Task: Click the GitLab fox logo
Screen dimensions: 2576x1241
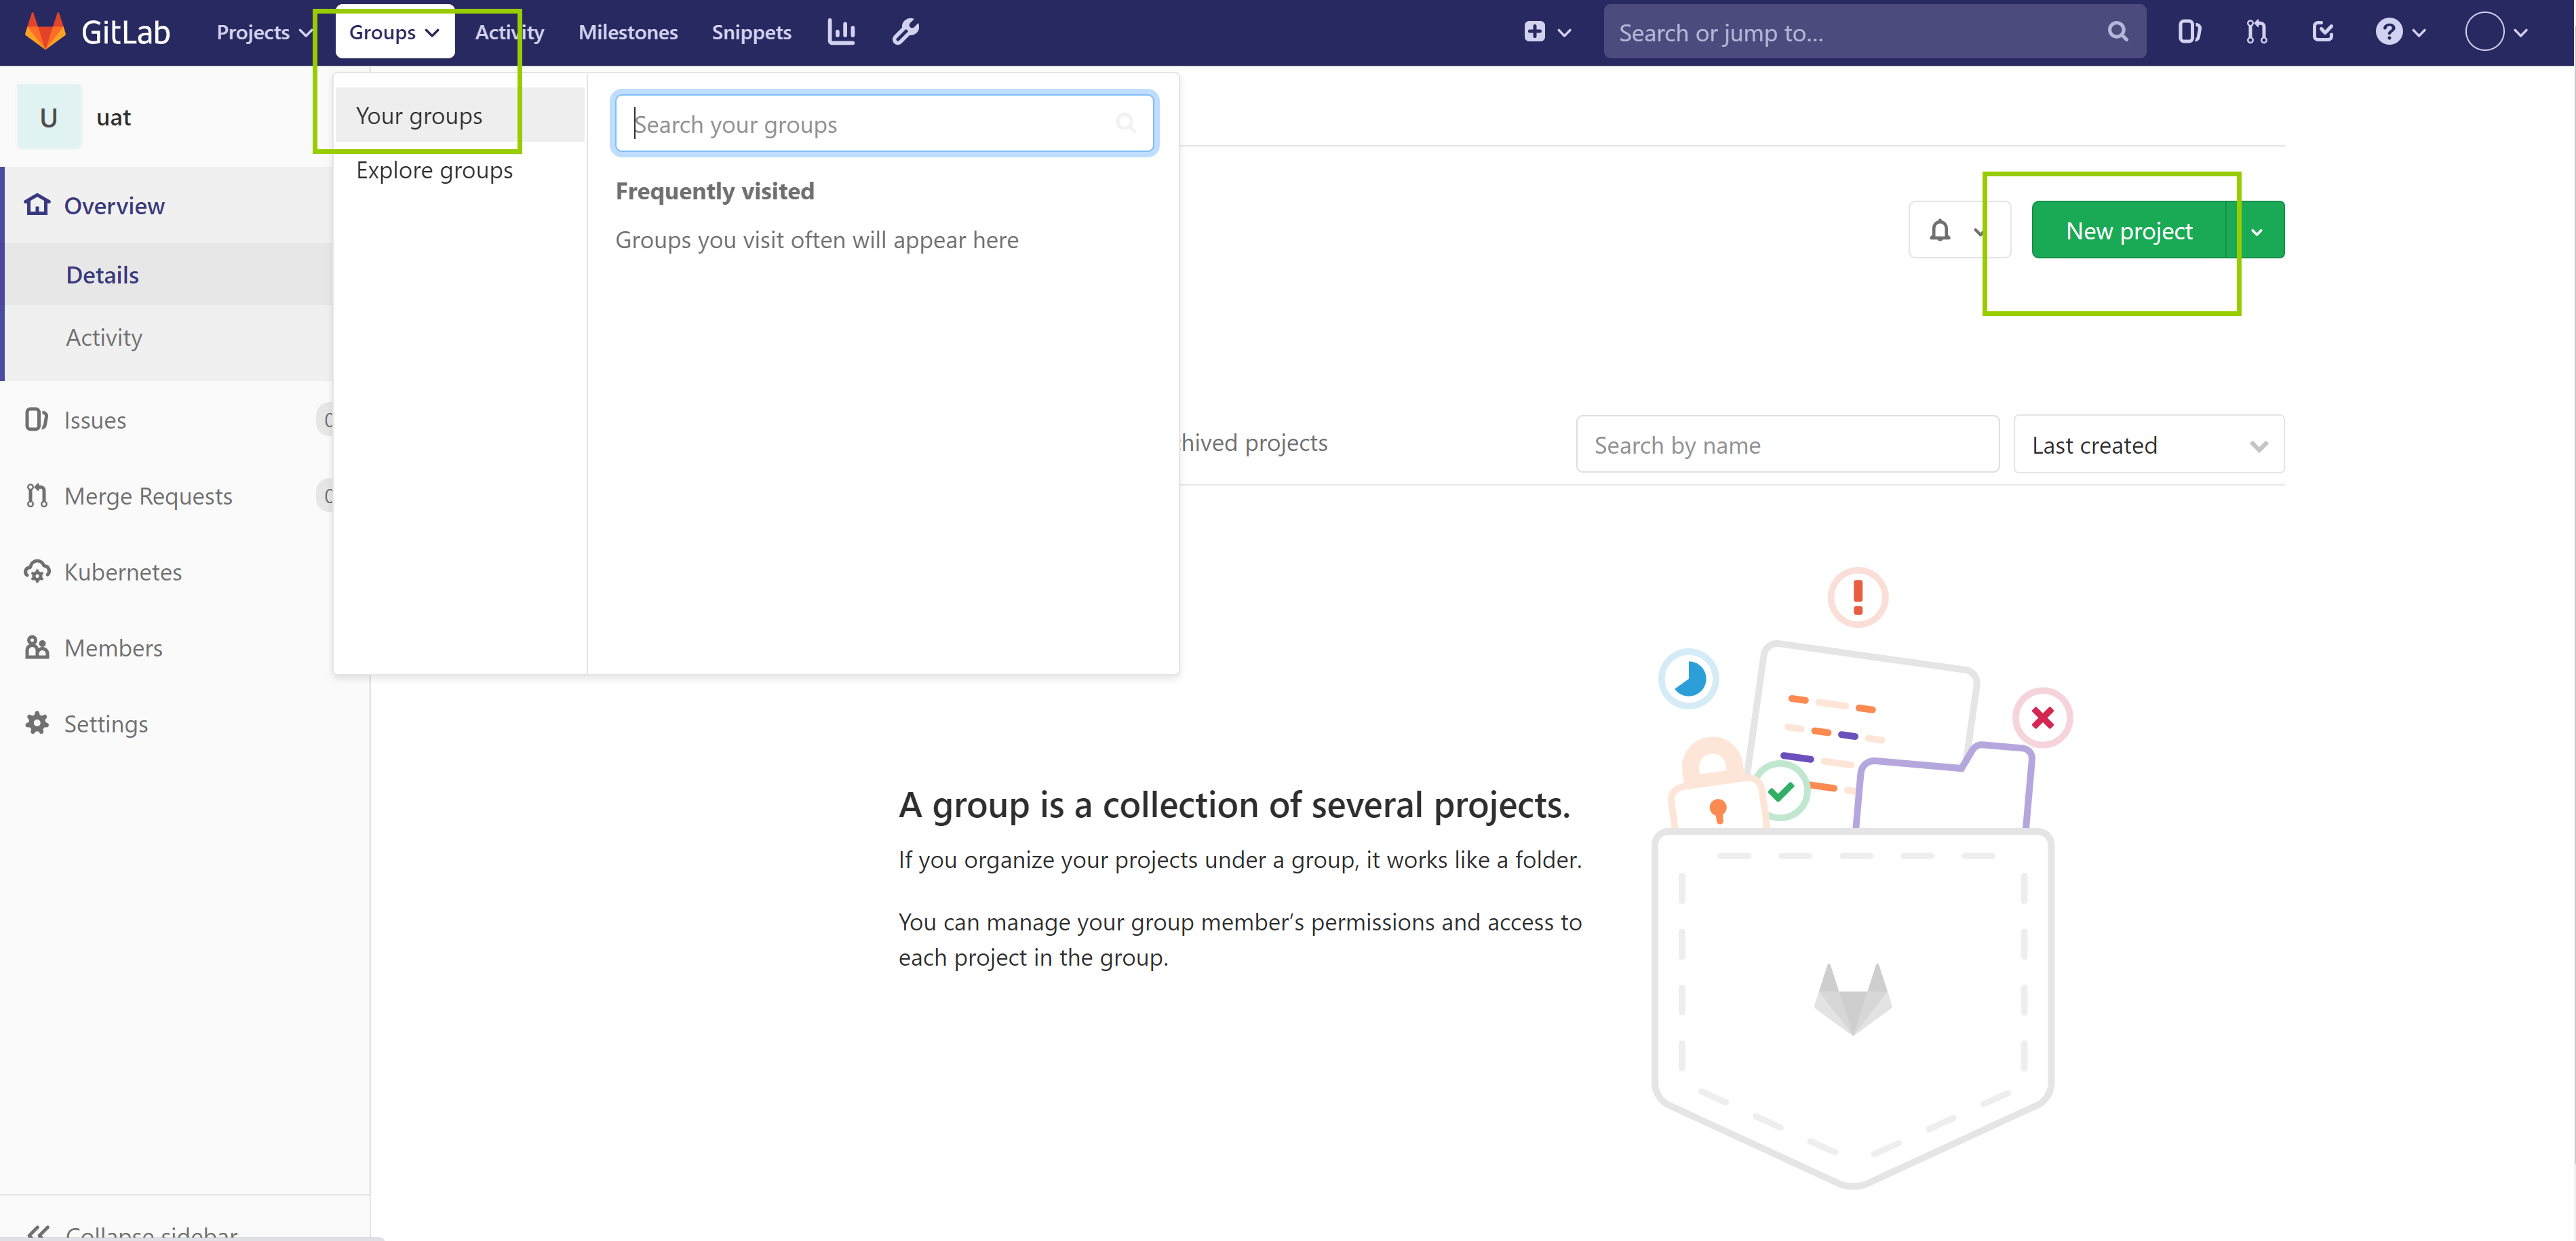Action: coord(45,32)
